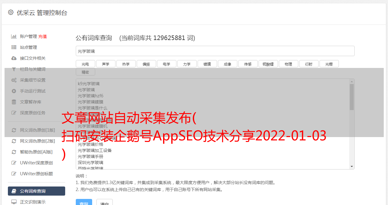This screenshot has width=388, height=205.
Task: Click the refresh icon for 智能伪原创[AI版]
Action: 14,152
